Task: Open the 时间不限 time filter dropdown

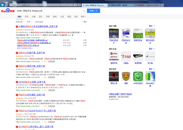Action: (20, 22)
